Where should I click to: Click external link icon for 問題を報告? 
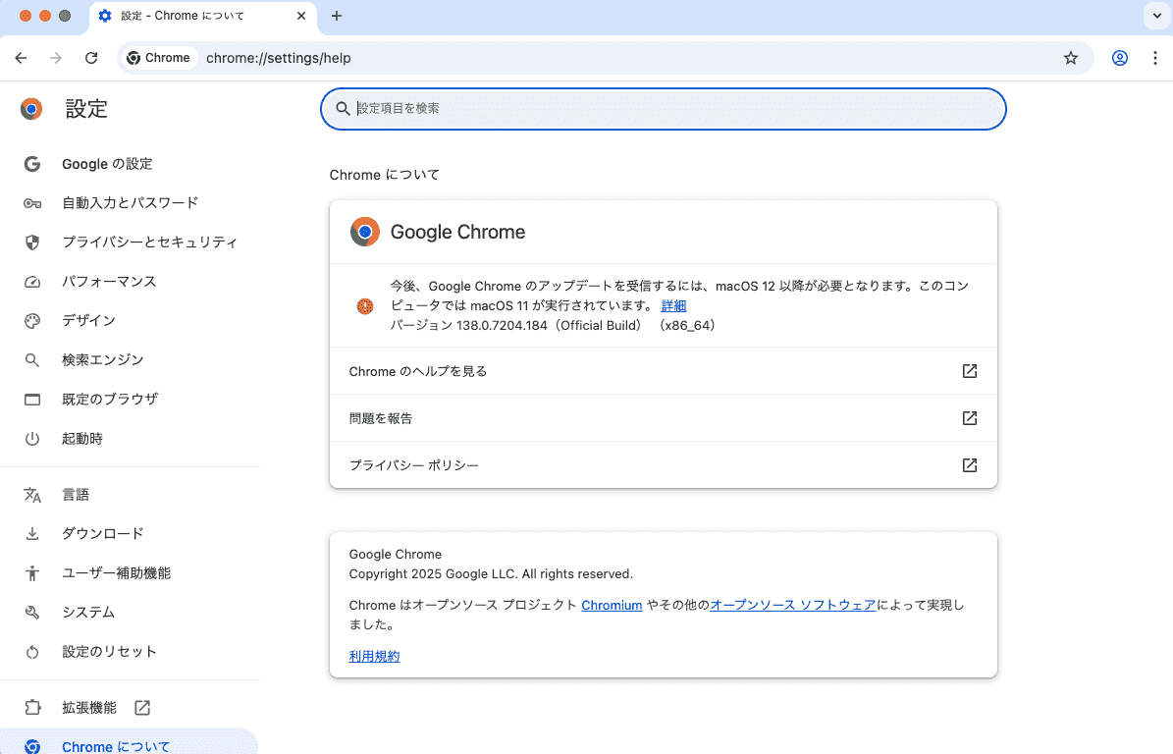tap(970, 418)
